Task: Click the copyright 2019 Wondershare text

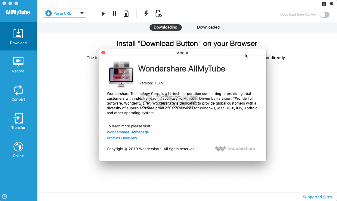Action: click(x=151, y=149)
